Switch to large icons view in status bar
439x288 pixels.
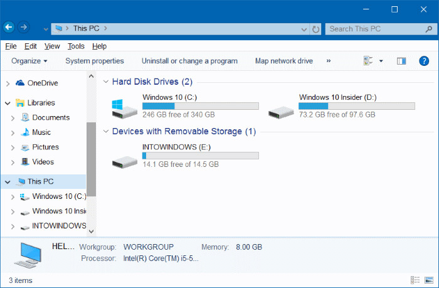429,280
